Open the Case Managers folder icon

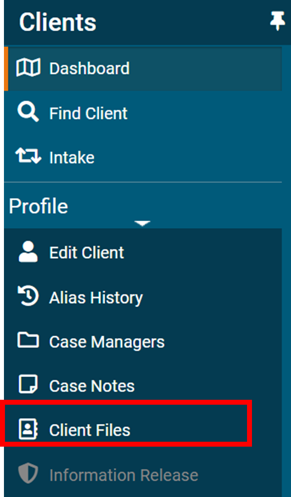pos(29,341)
